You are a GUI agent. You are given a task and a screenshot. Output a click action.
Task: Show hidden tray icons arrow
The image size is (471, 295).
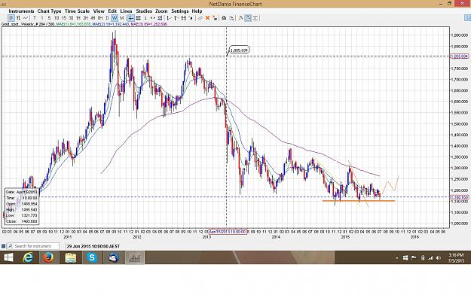point(397,258)
